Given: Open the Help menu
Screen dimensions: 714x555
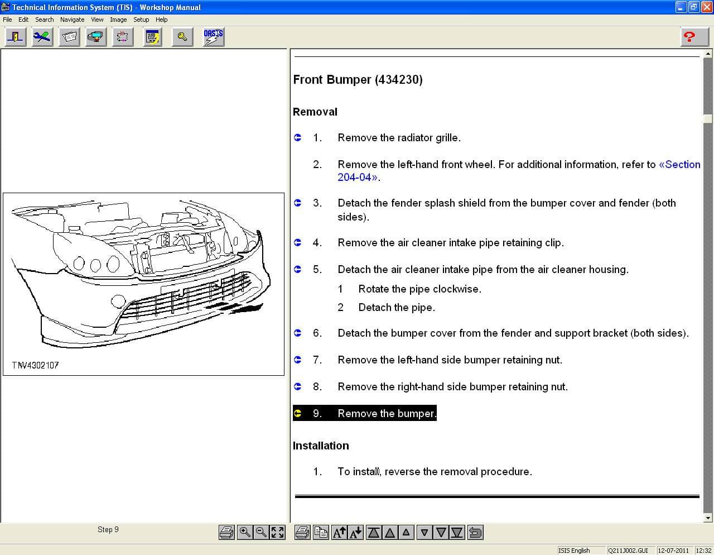Looking at the screenshot, I should point(162,20).
